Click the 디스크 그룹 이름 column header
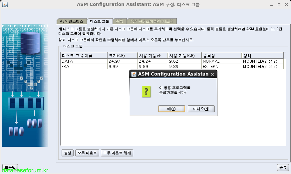This screenshot has height=174, width=291. pyautogui.click(x=84, y=56)
